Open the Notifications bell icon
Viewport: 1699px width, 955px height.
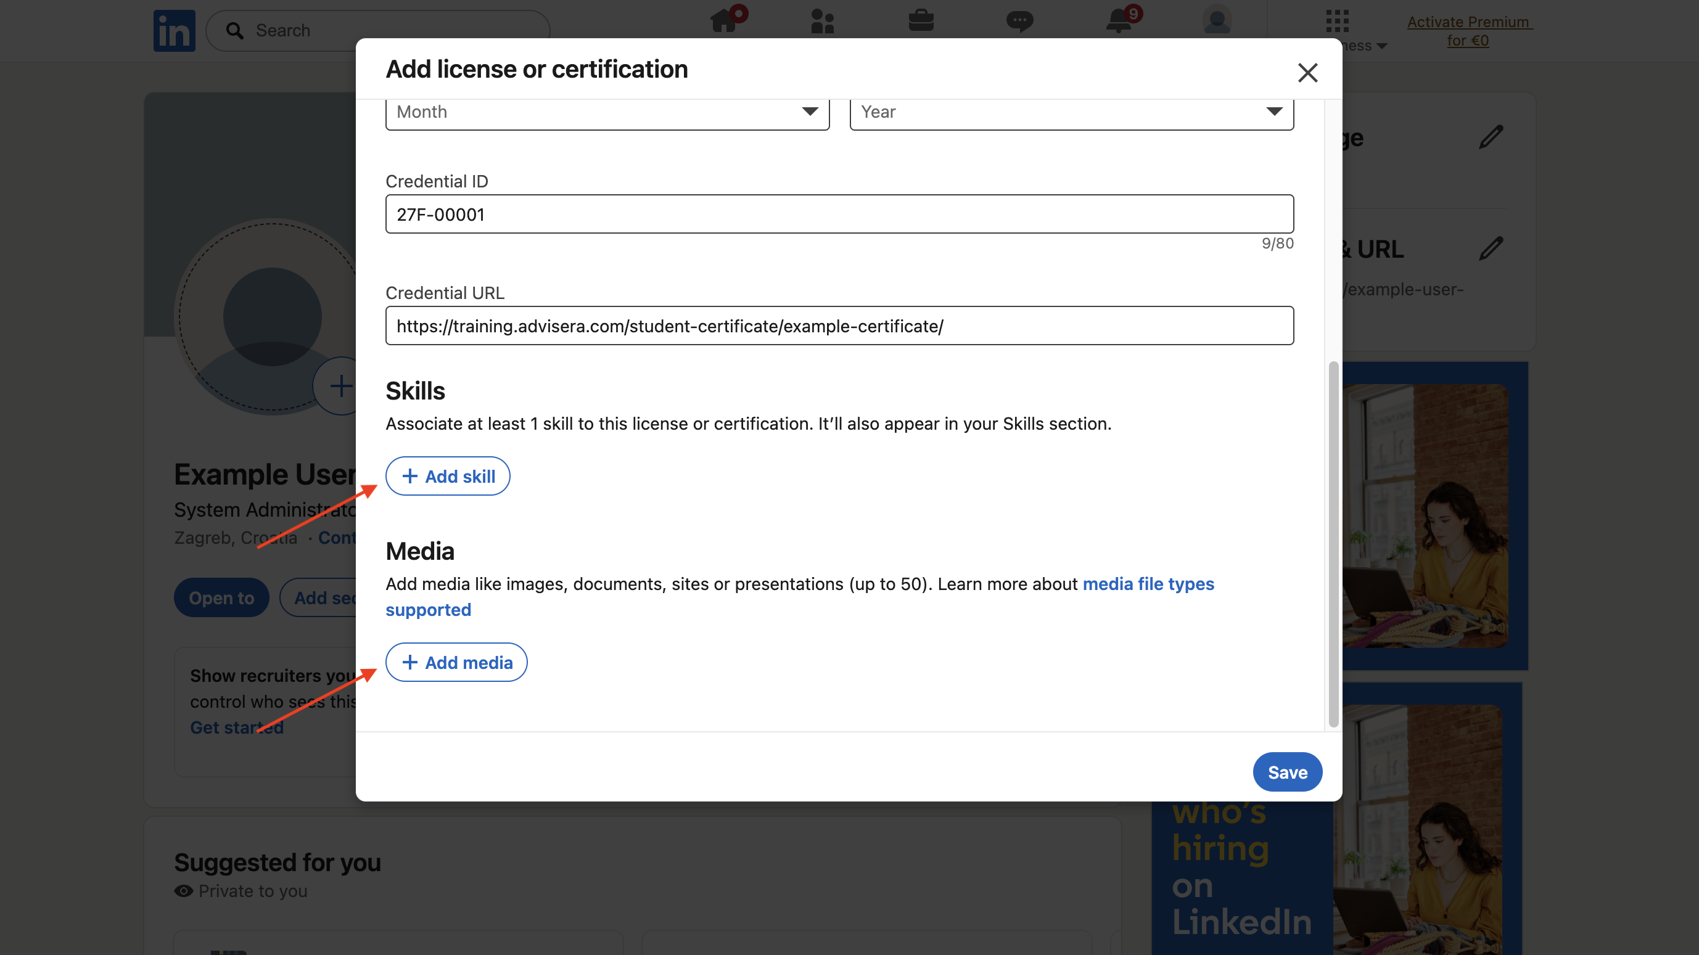[x=1119, y=20]
